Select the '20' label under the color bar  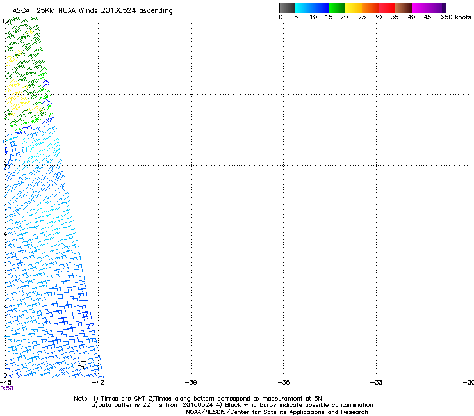click(344, 17)
